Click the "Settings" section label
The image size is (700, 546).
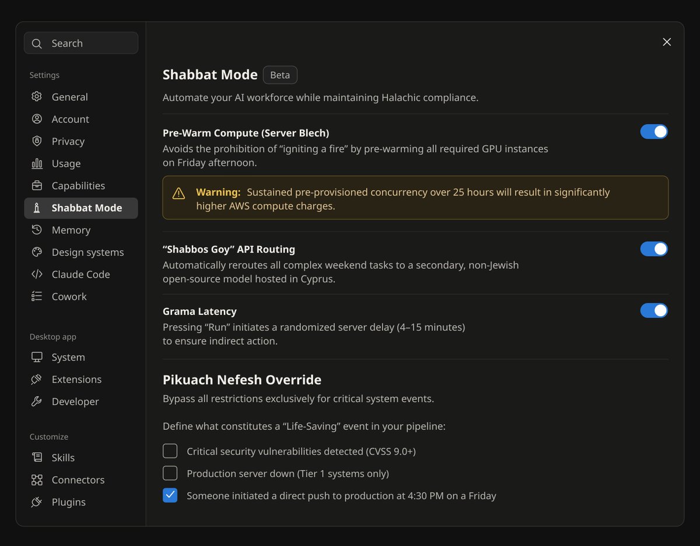tap(44, 75)
